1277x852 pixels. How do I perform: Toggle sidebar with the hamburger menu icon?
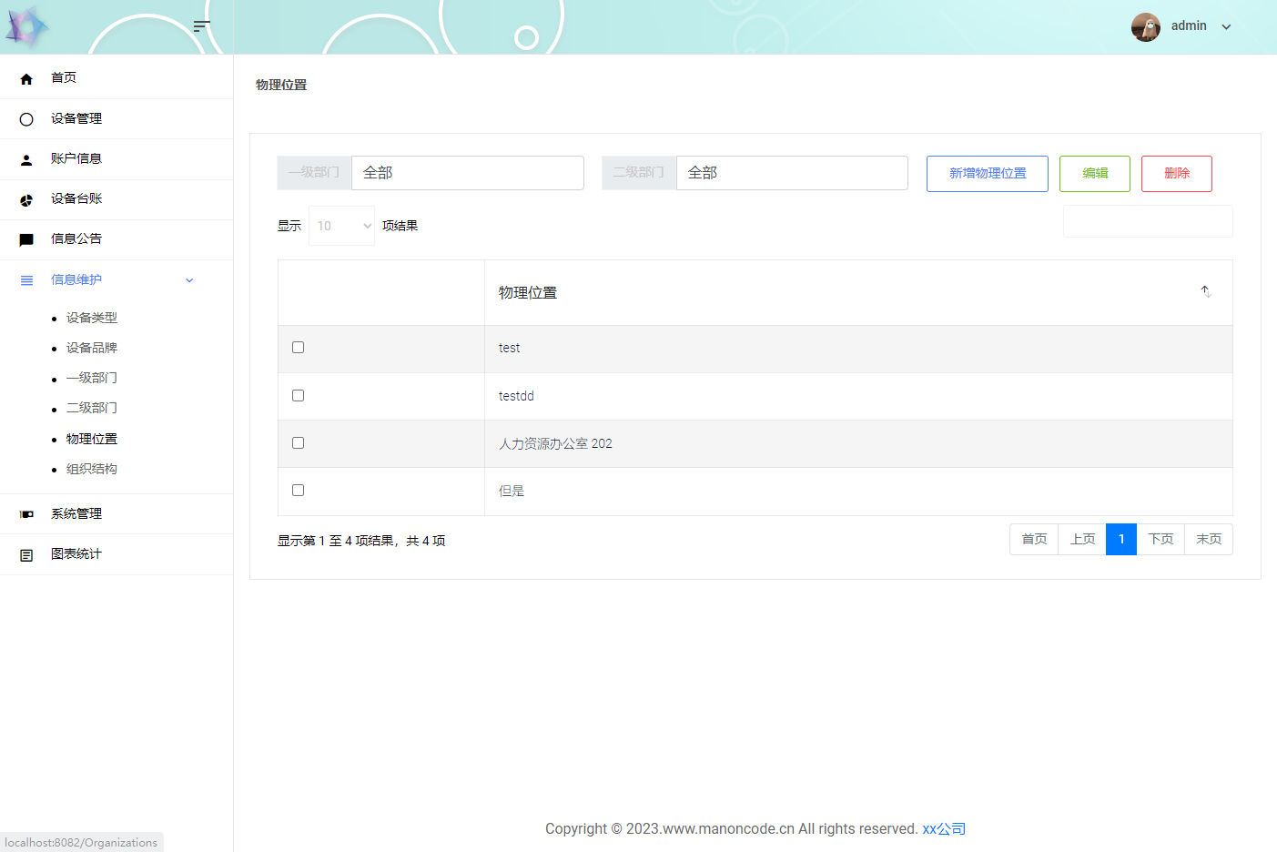point(202,26)
